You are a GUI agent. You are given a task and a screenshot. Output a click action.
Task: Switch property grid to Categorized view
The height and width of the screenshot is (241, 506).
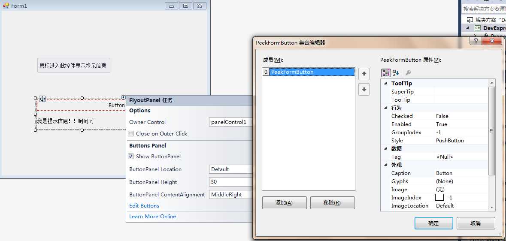coord(386,72)
